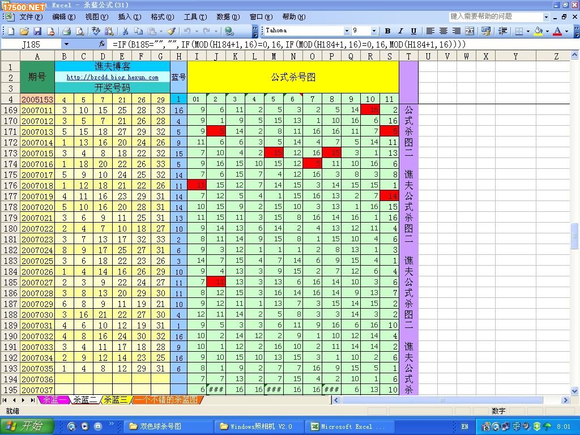The image size is (580, 435).
Task: Copy the selection with the Copy icon
Action: [x=138, y=31]
